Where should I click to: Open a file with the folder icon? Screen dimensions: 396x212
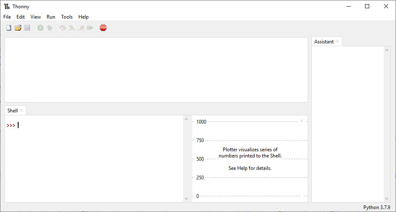coord(18,28)
